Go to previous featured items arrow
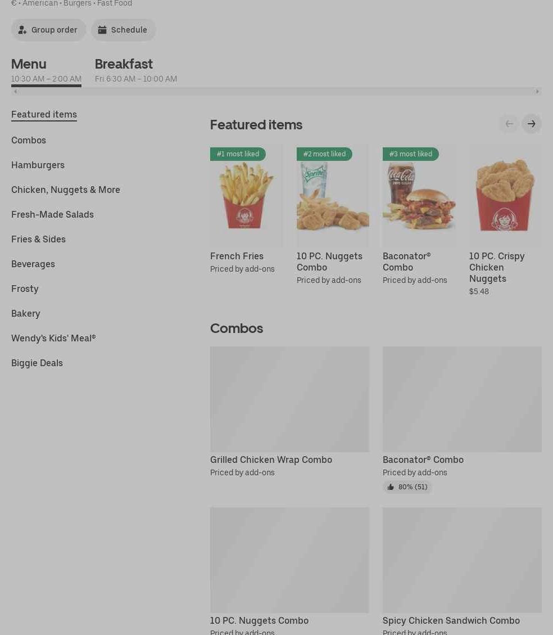The image size is (553, 635). pyautogui.click(x=509, y=124)
